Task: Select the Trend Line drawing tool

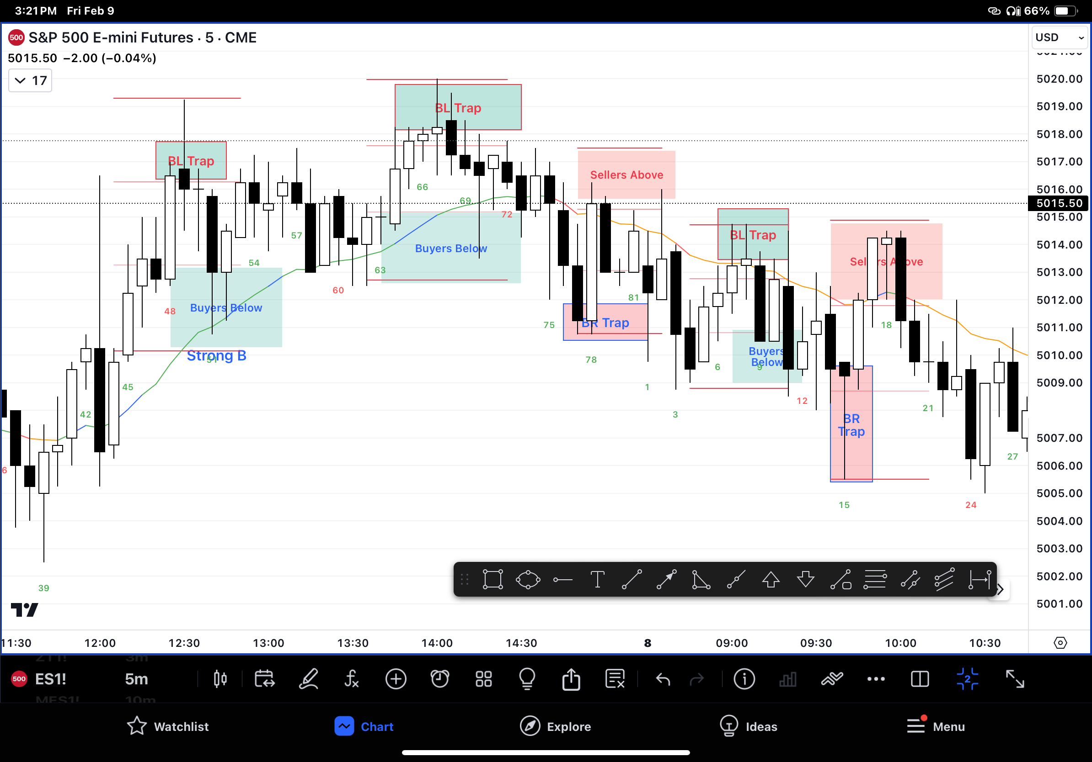Action: (632, 580)
